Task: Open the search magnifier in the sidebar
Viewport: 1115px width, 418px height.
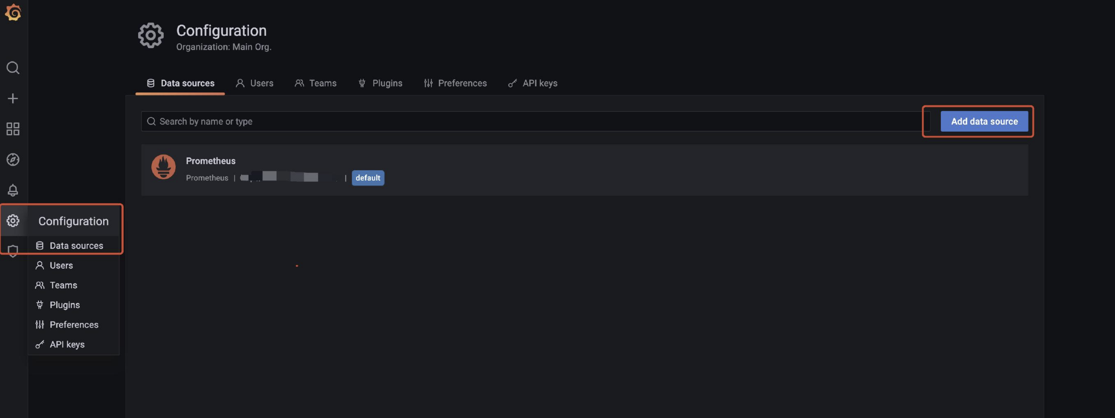Action: (13, 67)
